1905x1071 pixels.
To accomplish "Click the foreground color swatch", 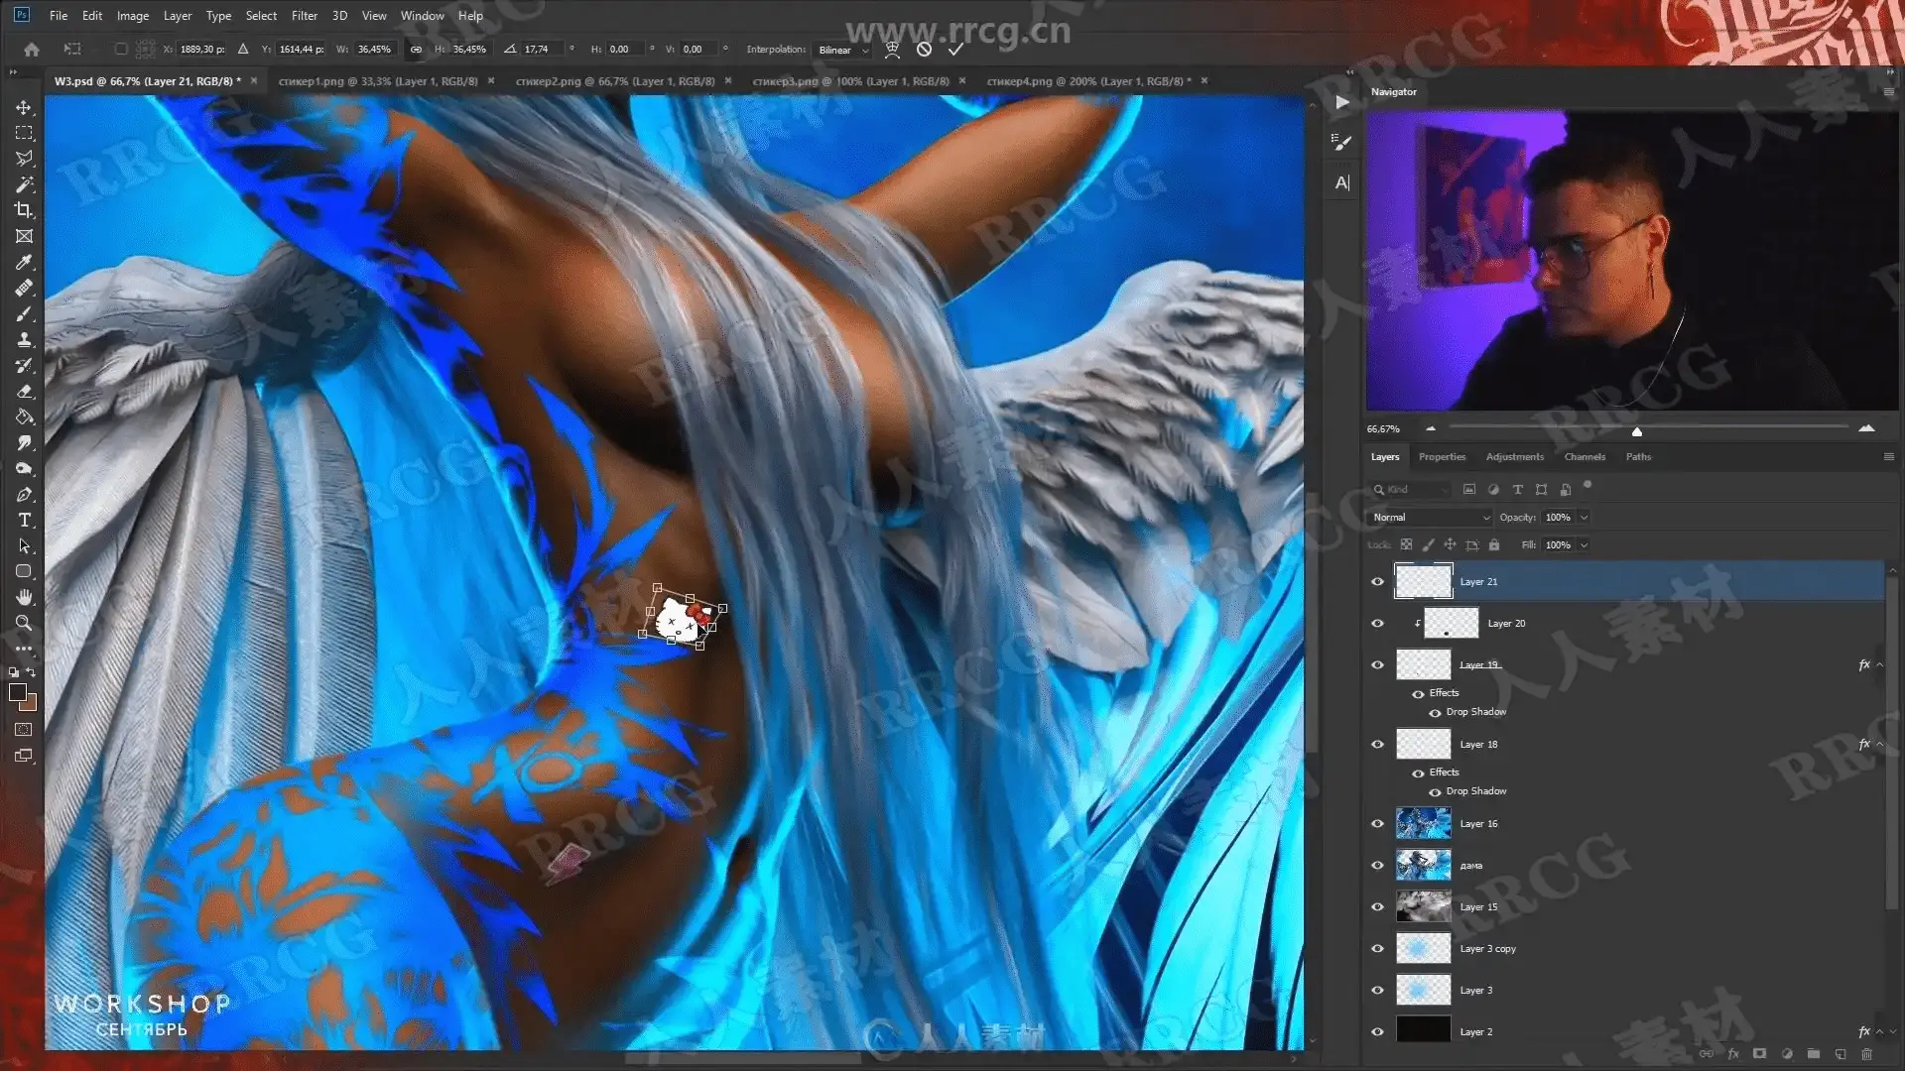I will [18, 692].
